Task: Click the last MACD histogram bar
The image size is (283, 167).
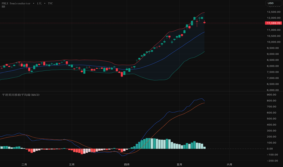Action: pos(204,148)
